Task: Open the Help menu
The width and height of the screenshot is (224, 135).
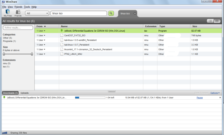Action: [x=34, y=7]
